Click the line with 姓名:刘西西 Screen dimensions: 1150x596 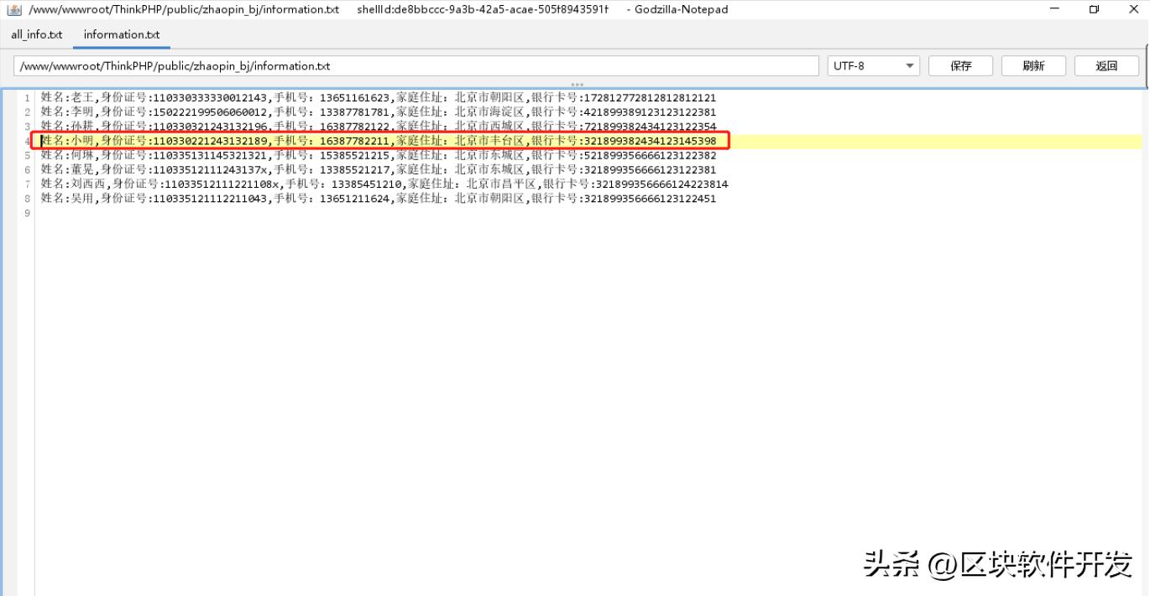(x=384, y=184)
